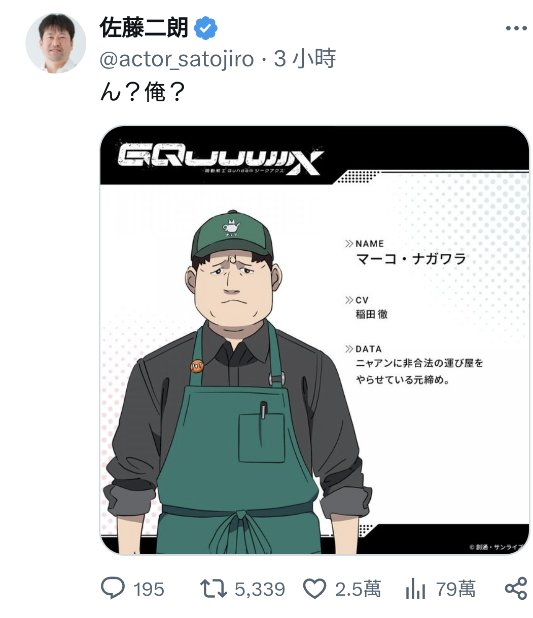Open the three-dot more options menu

point(516,28)
